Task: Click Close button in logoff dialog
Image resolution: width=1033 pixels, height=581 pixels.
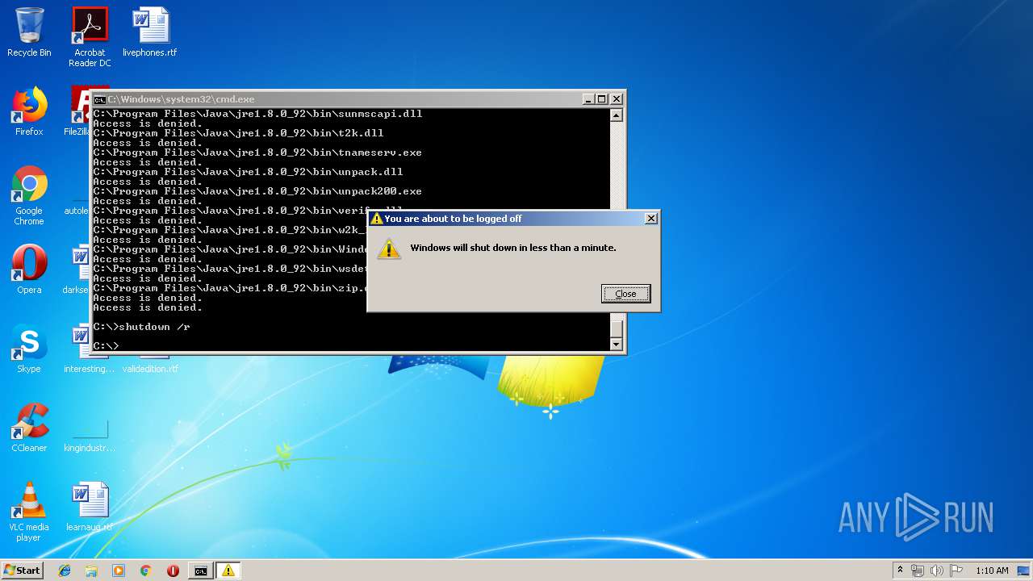Action: (x=625, y=294)
